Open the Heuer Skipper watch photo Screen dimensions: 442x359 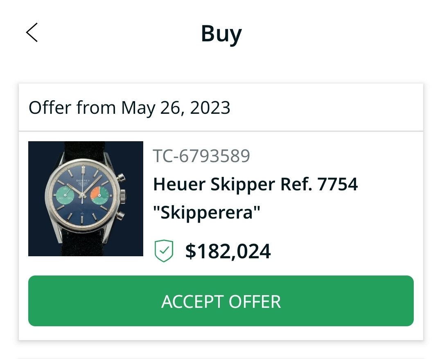[86, 199]
